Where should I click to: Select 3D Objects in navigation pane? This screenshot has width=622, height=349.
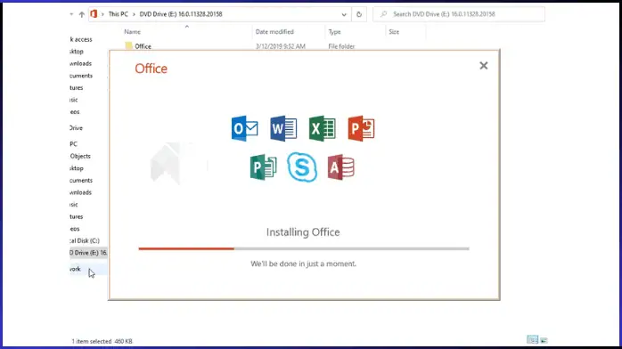[x=80, y=156]
